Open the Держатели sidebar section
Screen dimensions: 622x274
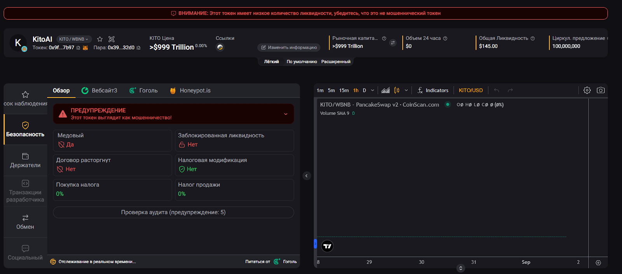[x=25, y=160]
